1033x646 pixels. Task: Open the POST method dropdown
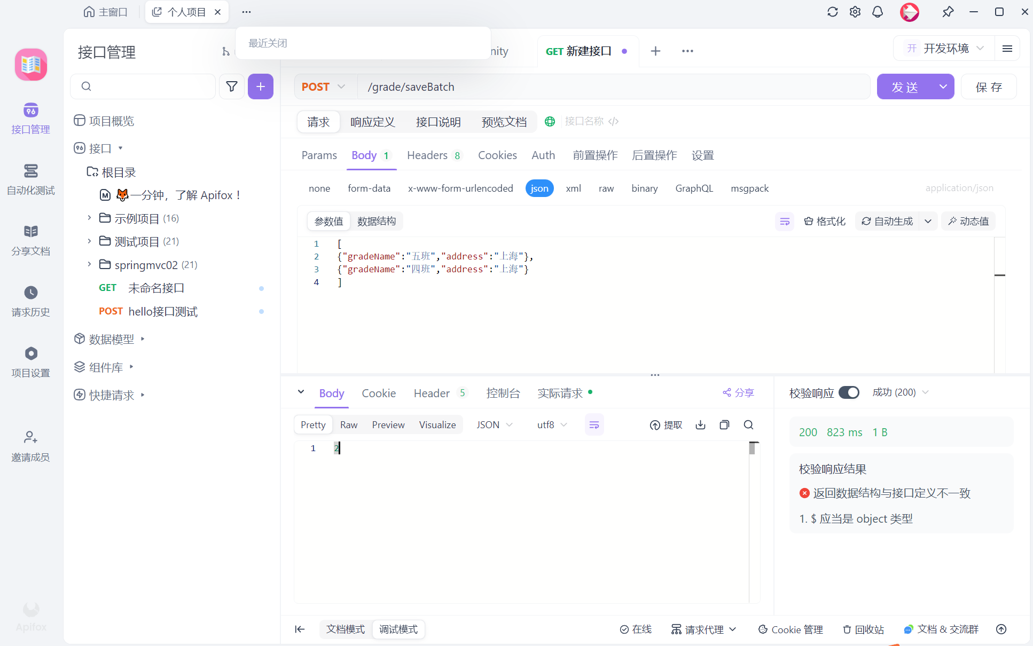click(x=324, y=87)
